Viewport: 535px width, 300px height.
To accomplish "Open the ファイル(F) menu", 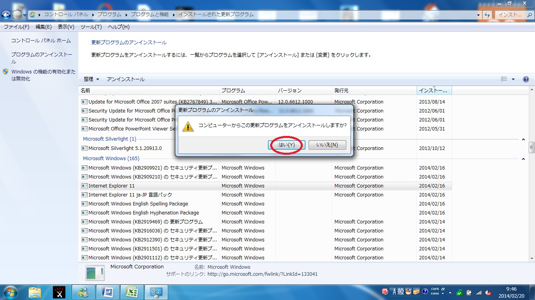I will coord(16,27).
